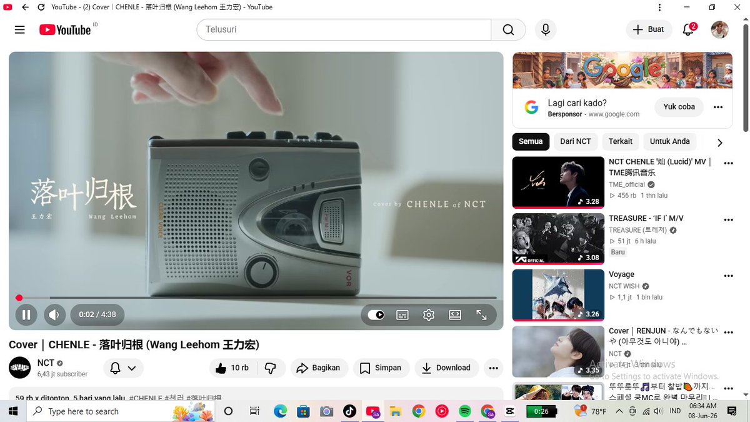This screenshot has height=422, width=750.
Task: Click the Google ad banner image
Action: pos(622,70)
